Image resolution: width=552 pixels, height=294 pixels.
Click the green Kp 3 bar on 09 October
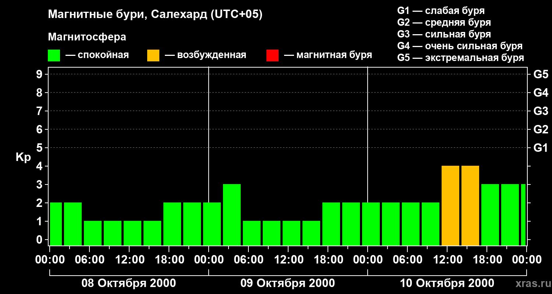[x=232, y=215]
